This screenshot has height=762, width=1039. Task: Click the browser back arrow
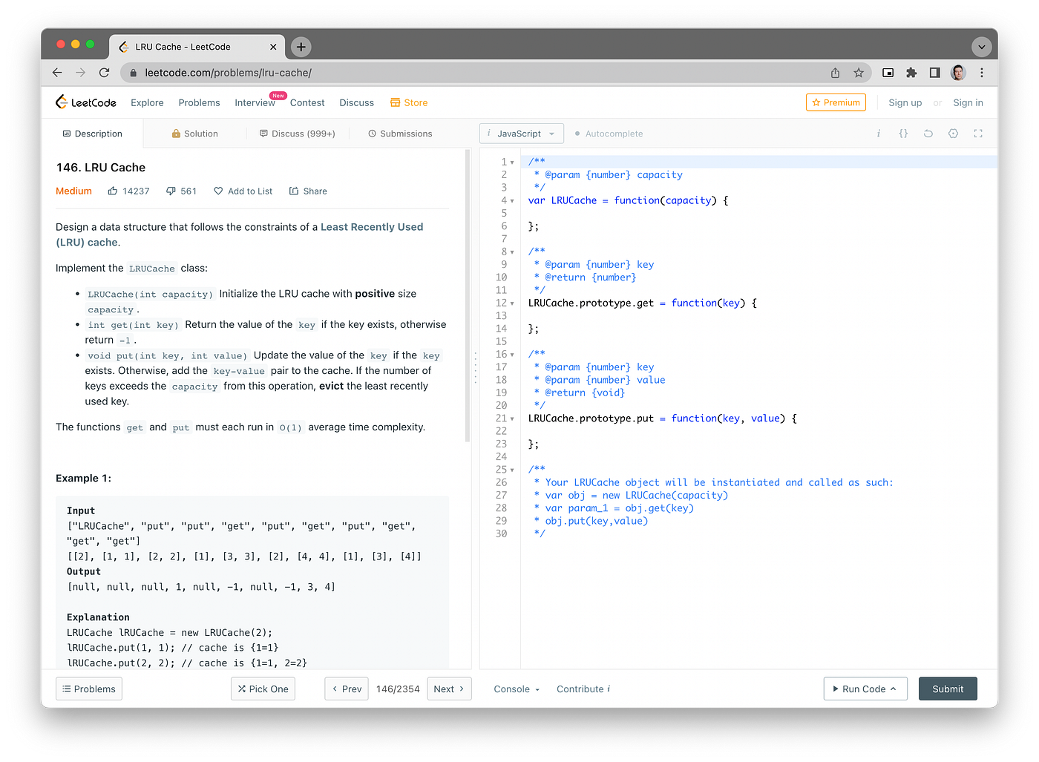(x=57, y=73)
